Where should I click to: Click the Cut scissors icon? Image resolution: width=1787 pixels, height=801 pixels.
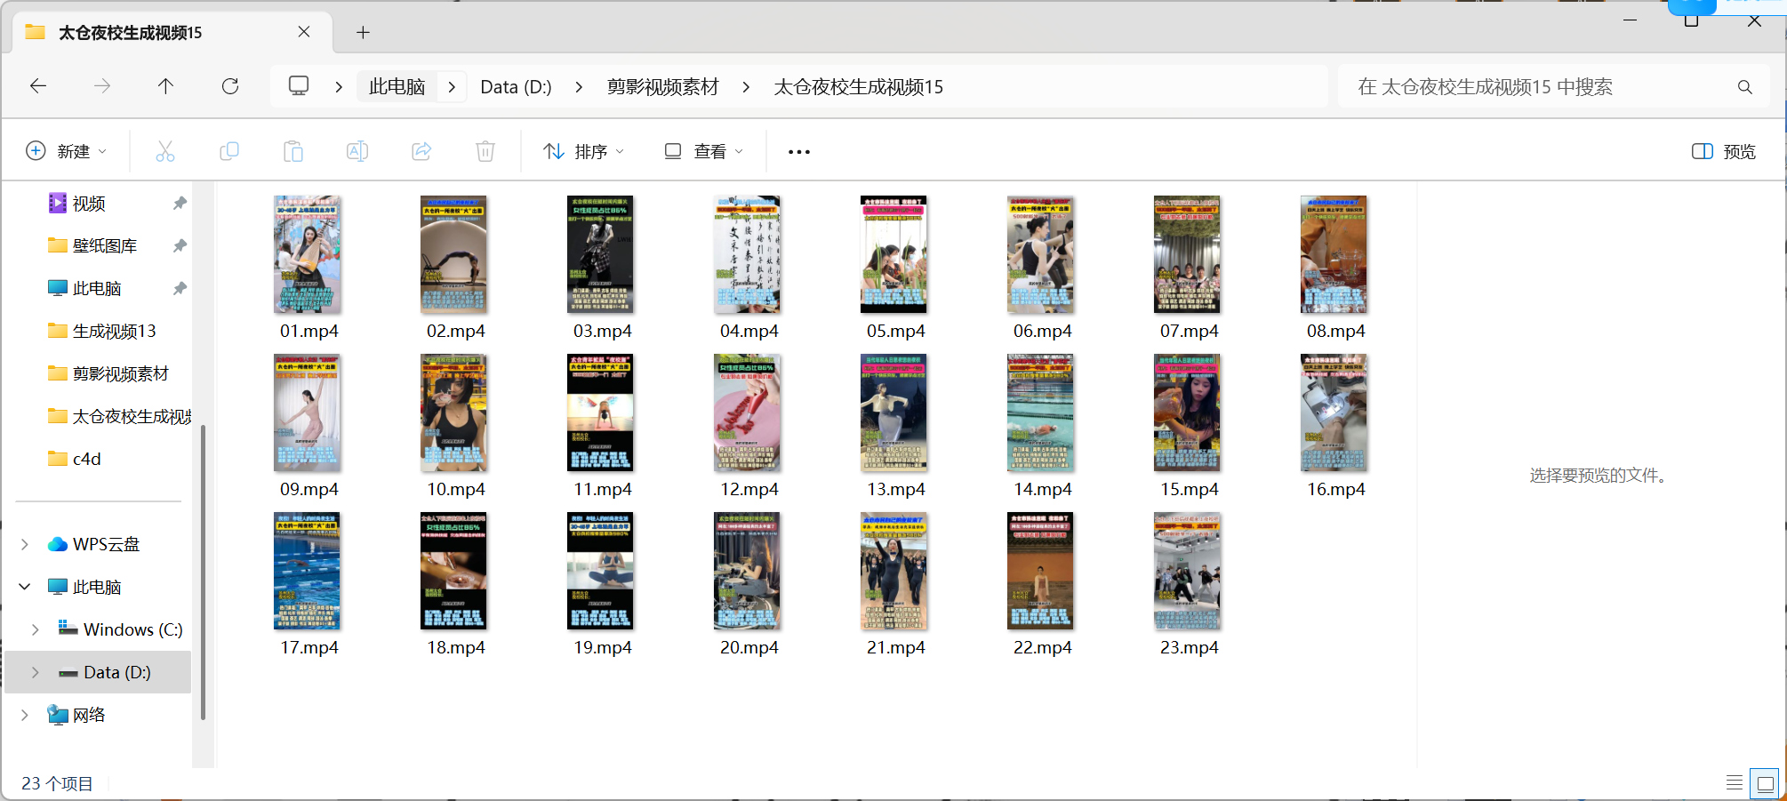(x=165, y=151)
